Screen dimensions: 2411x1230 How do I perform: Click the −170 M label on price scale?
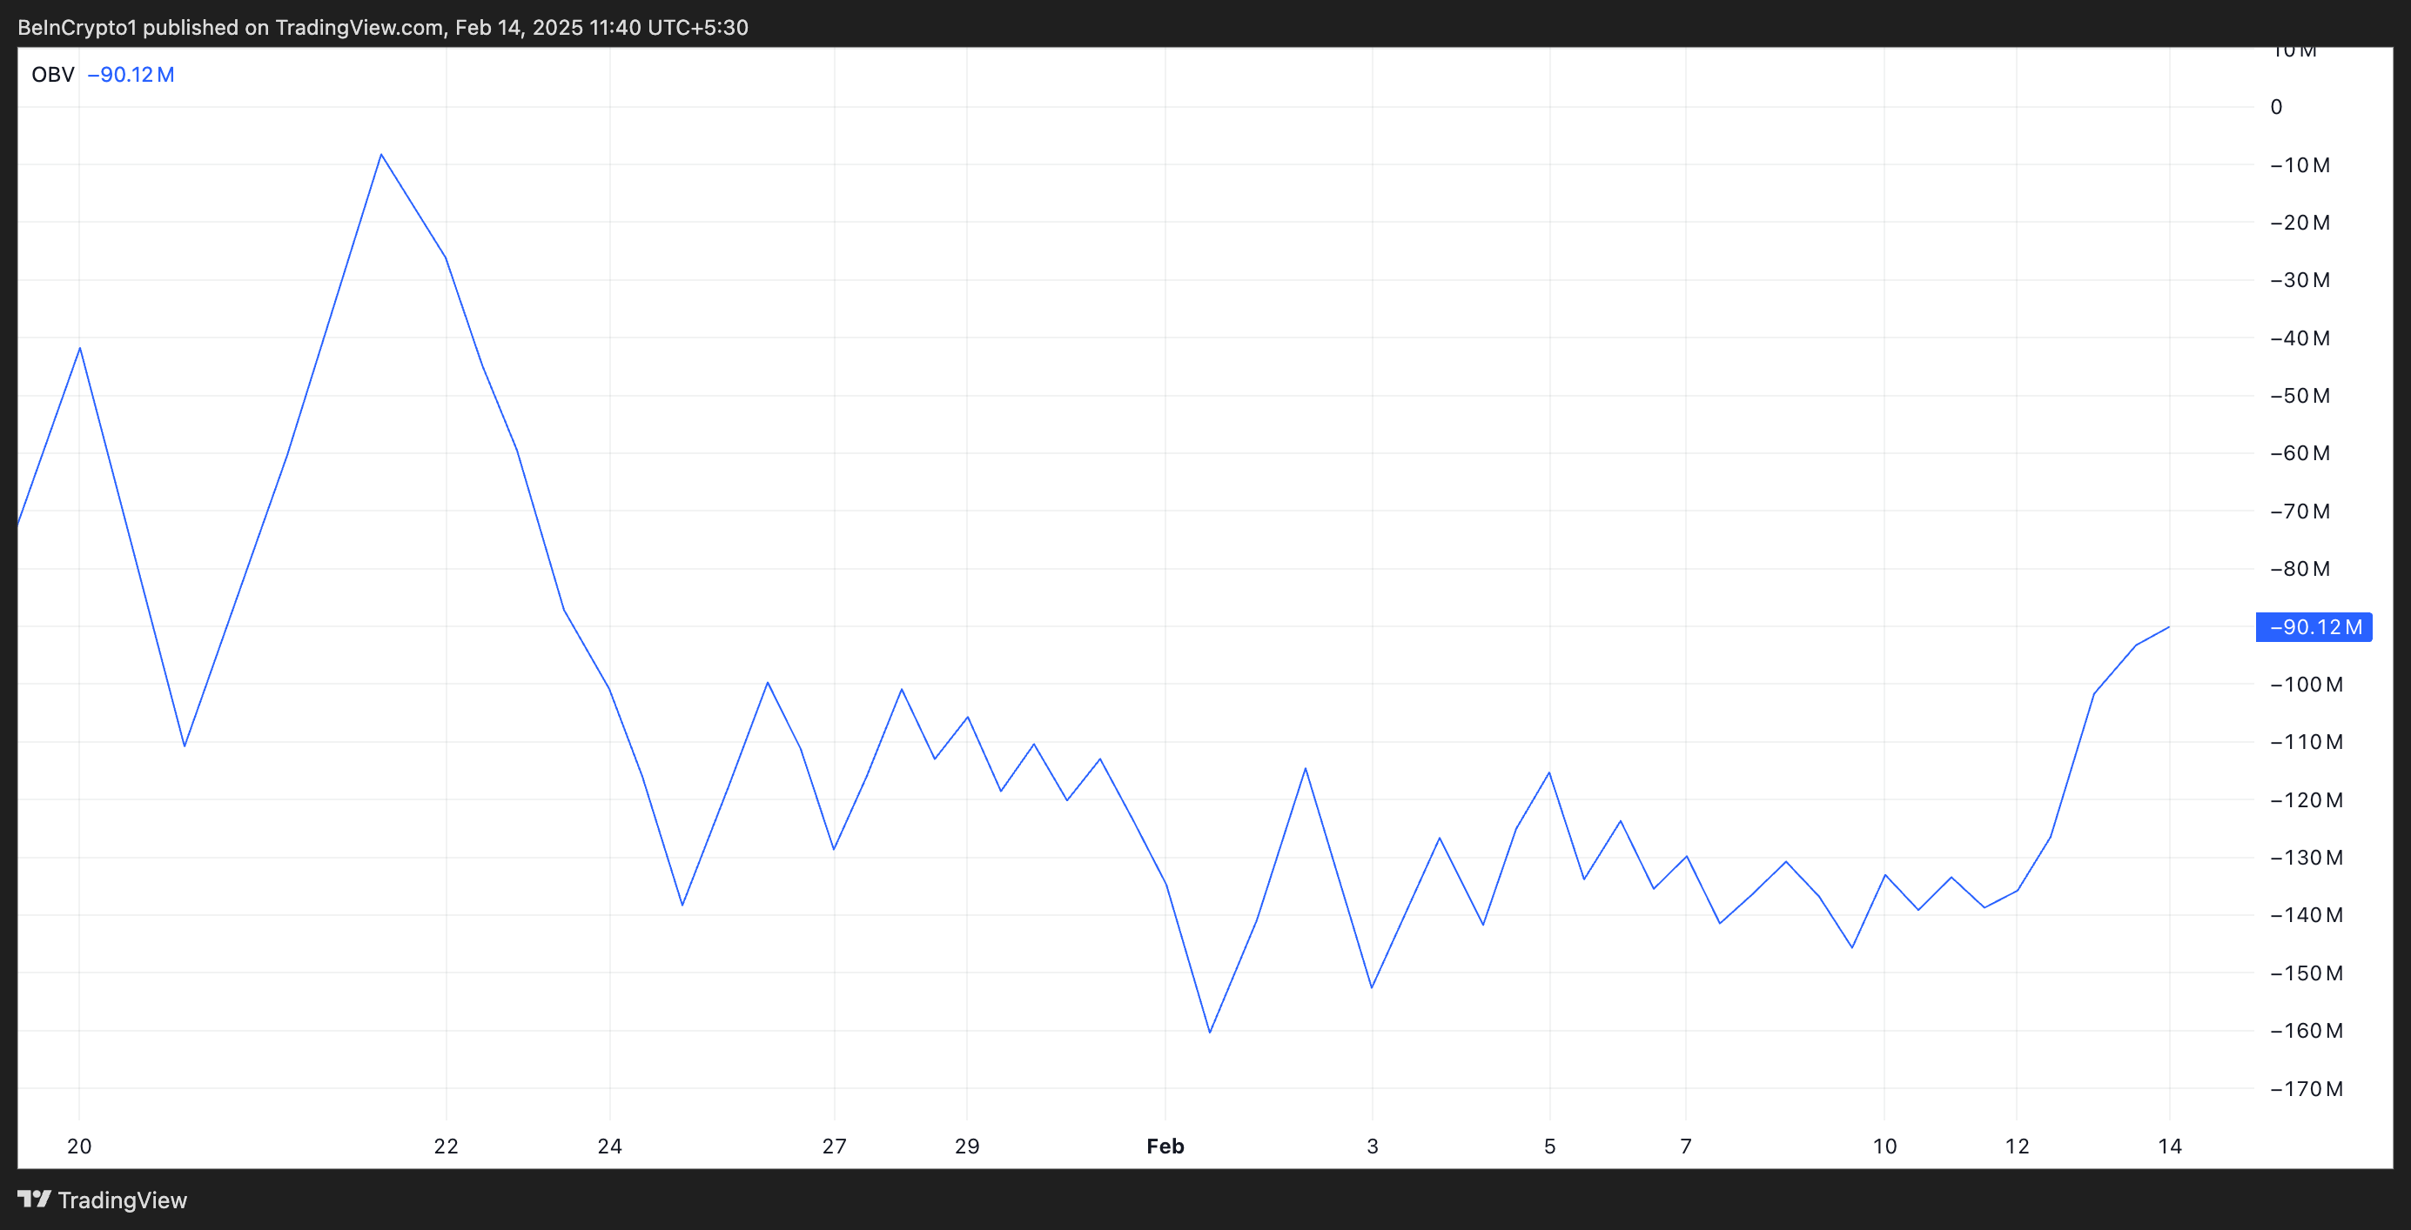click(2307, 1089)
